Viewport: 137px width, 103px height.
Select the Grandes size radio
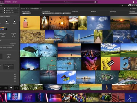pos(14,35)
